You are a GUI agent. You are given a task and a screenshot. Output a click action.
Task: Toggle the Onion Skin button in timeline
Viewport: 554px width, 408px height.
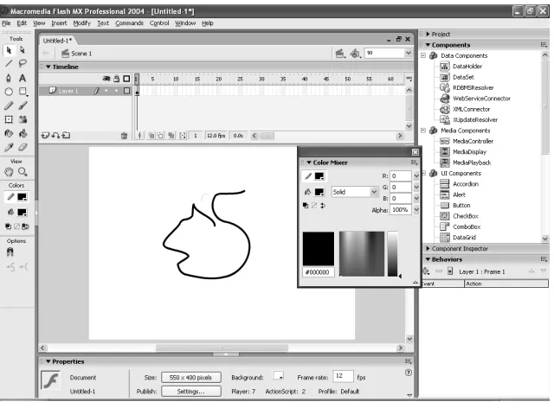151,136
